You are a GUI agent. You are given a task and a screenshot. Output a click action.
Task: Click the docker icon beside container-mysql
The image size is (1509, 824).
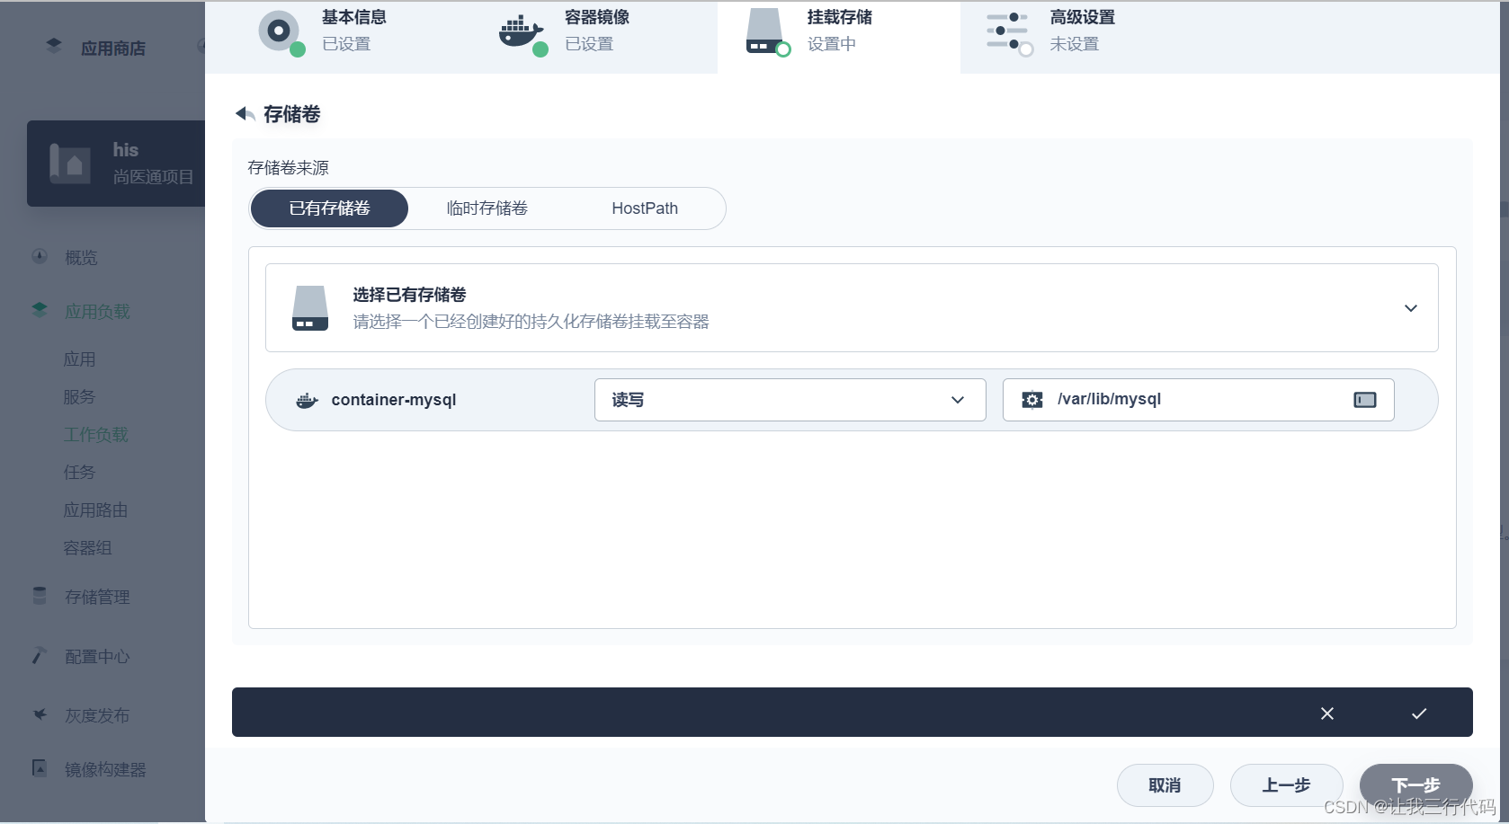pos(307,400)
